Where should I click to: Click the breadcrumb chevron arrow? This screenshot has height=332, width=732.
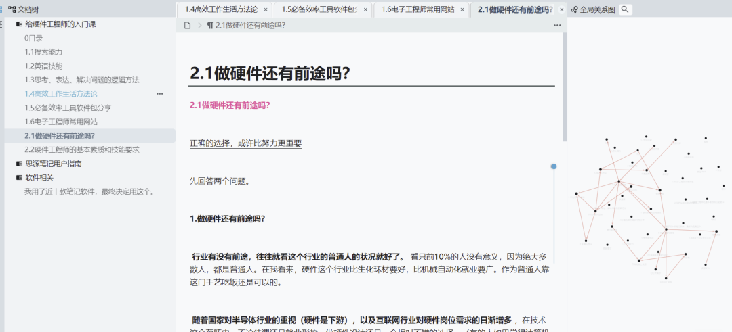coord(199,25)
